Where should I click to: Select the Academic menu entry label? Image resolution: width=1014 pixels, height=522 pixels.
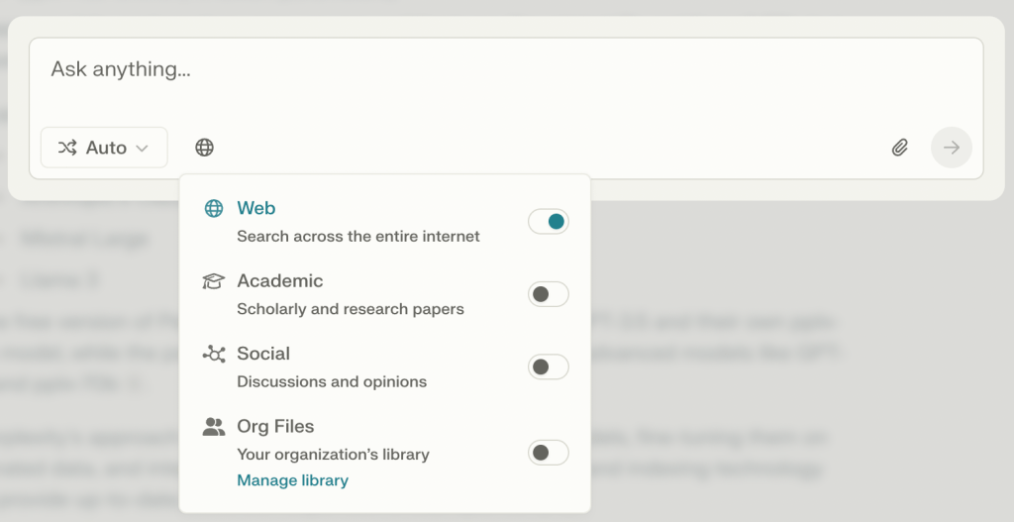(279, 281)
